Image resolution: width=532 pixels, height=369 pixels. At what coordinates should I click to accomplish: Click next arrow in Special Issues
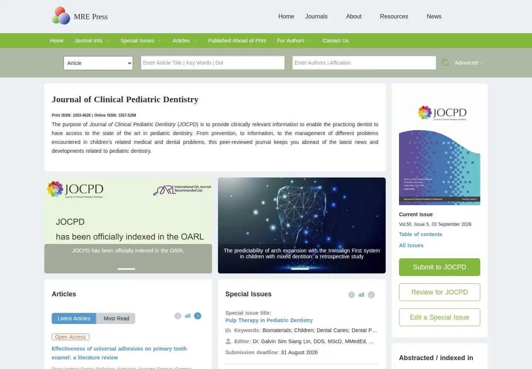371,295
